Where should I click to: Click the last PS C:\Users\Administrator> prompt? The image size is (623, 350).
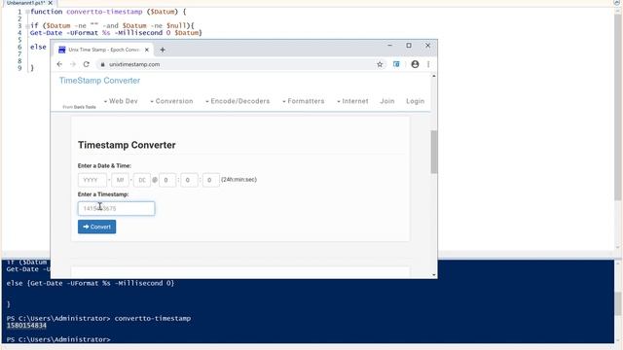[x=58, y=339]
